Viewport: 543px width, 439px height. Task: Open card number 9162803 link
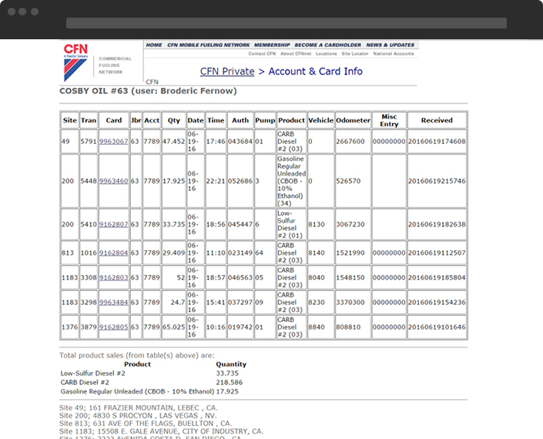click(113, 278)
